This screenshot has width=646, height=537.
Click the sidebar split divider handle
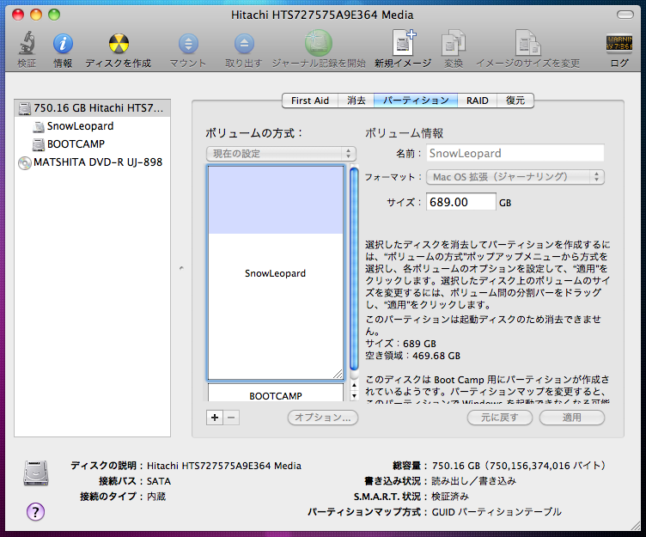181,268
